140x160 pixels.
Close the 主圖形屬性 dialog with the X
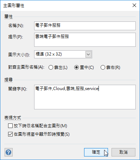134,5
